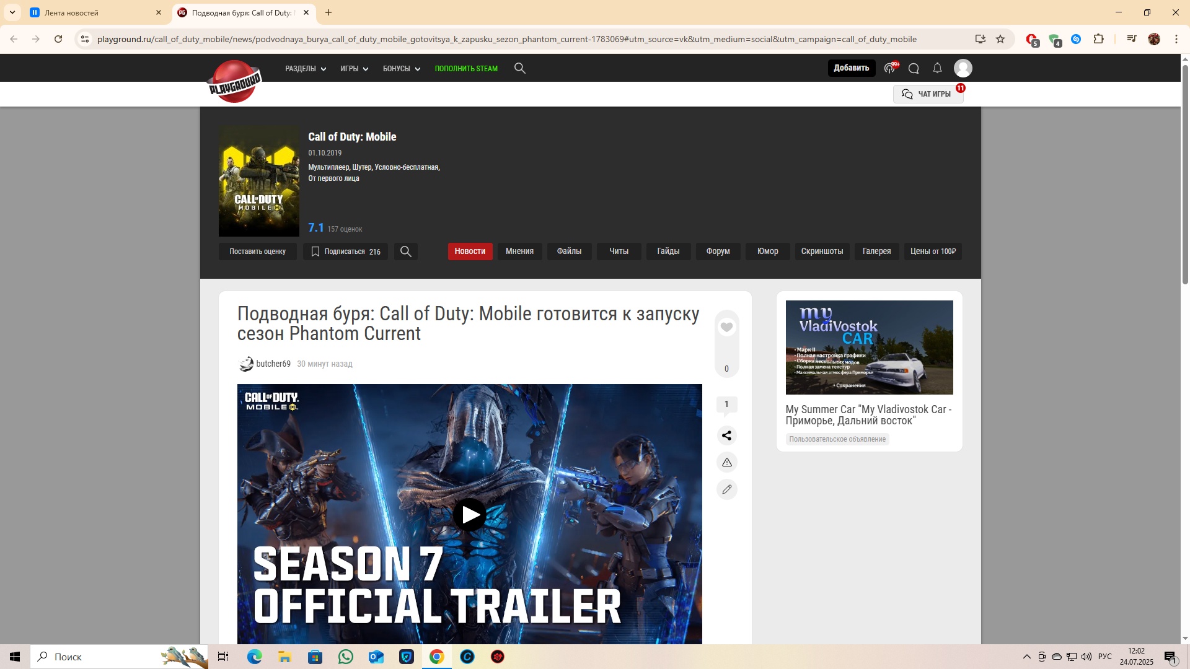The image size is (1190, 669).
Task: Share the article via share icon
Action: coord(726,435)
